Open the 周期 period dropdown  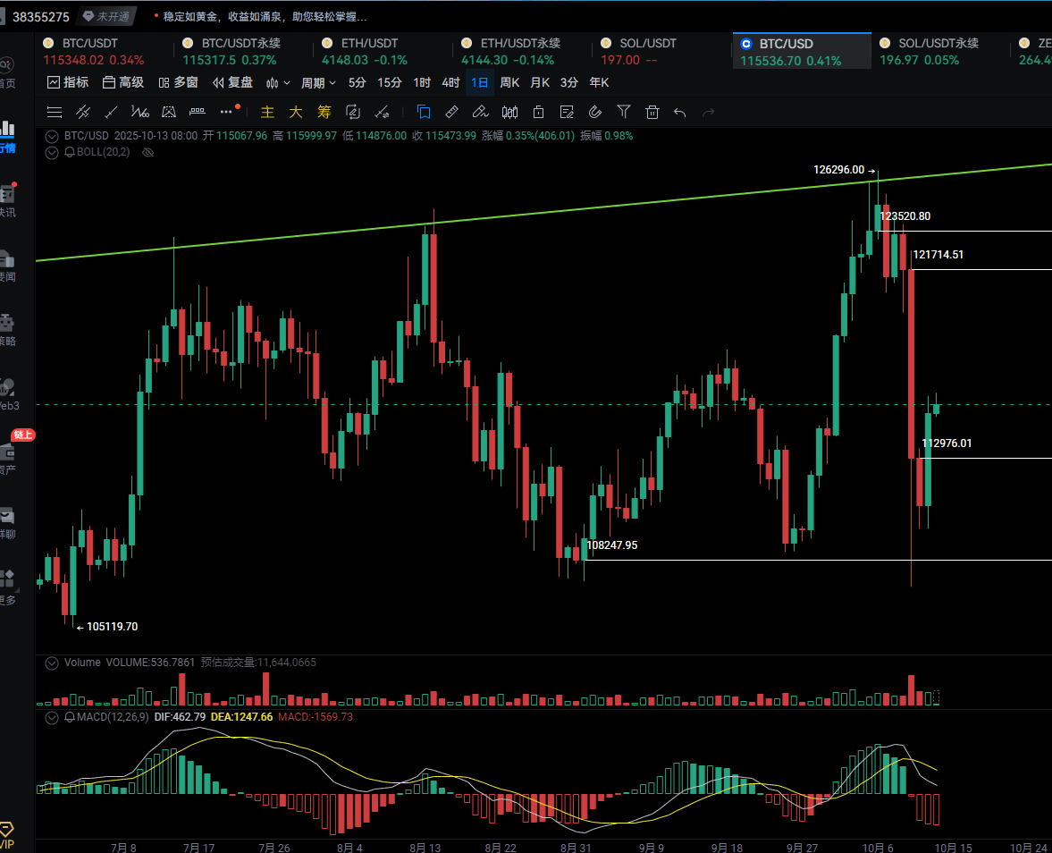318,82
